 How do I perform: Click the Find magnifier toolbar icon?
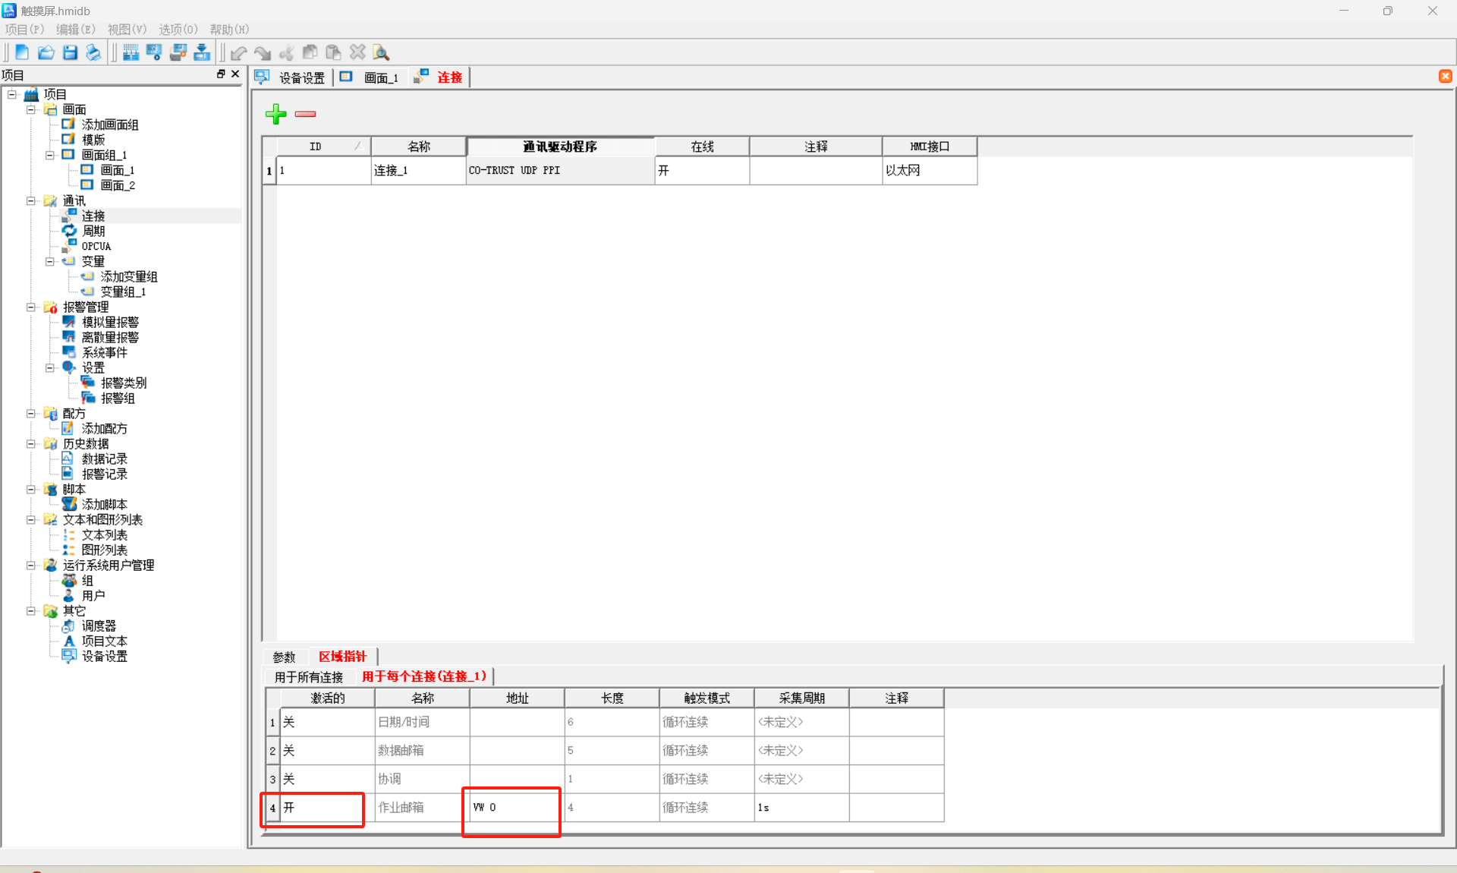(x=381, y=52)
